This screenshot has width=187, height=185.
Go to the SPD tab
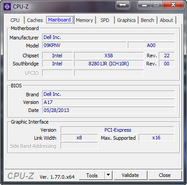(x=105, y=20)
